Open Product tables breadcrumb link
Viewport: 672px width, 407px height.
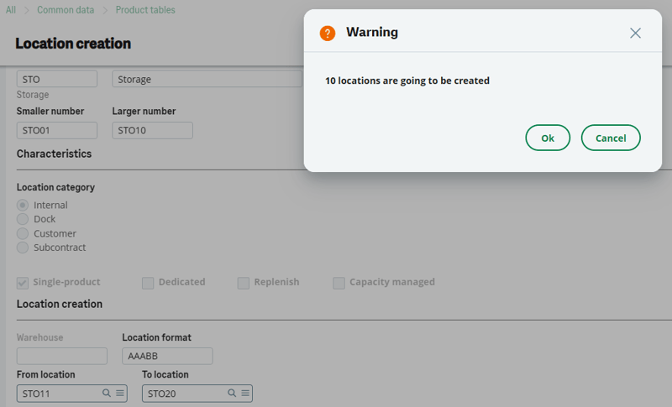click(145, 10)
